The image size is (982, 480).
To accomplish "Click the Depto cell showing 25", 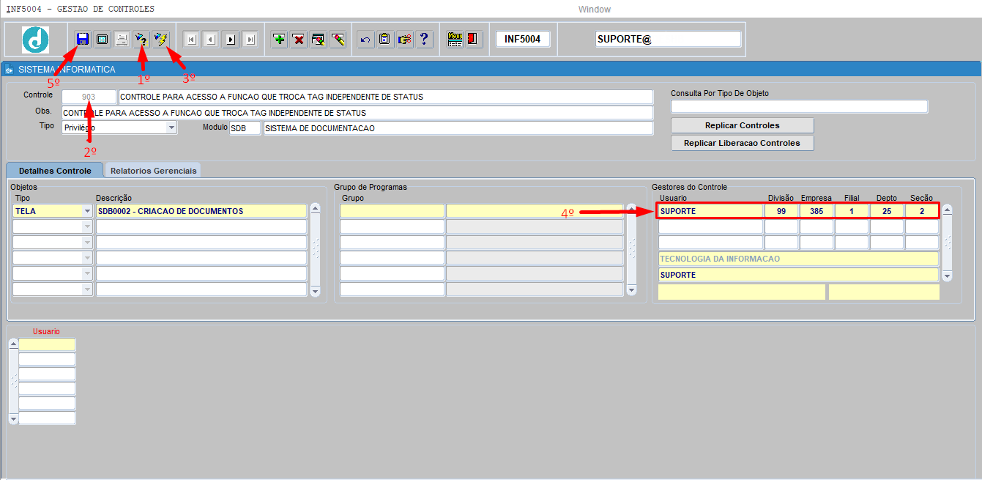I will [x=887, y=212].
